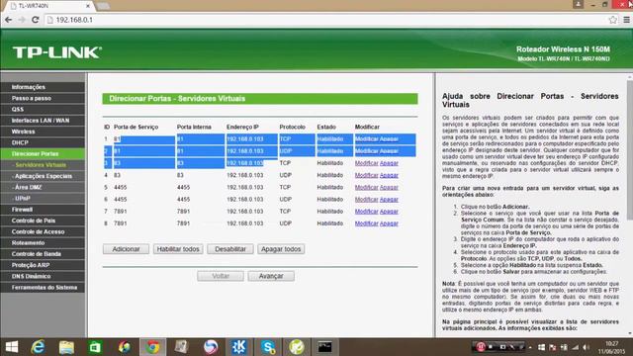Open the Roteamento menu
The width and height of the screenshot is (633, 356).
tap(43, 242)
